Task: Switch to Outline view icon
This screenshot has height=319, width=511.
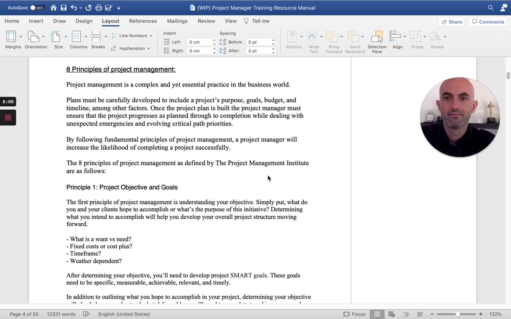Action: pyautogui.click(x=406, y=314)
